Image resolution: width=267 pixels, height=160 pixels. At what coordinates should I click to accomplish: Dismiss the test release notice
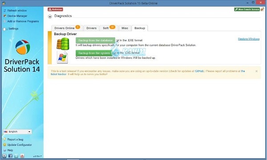coord(256,71)
